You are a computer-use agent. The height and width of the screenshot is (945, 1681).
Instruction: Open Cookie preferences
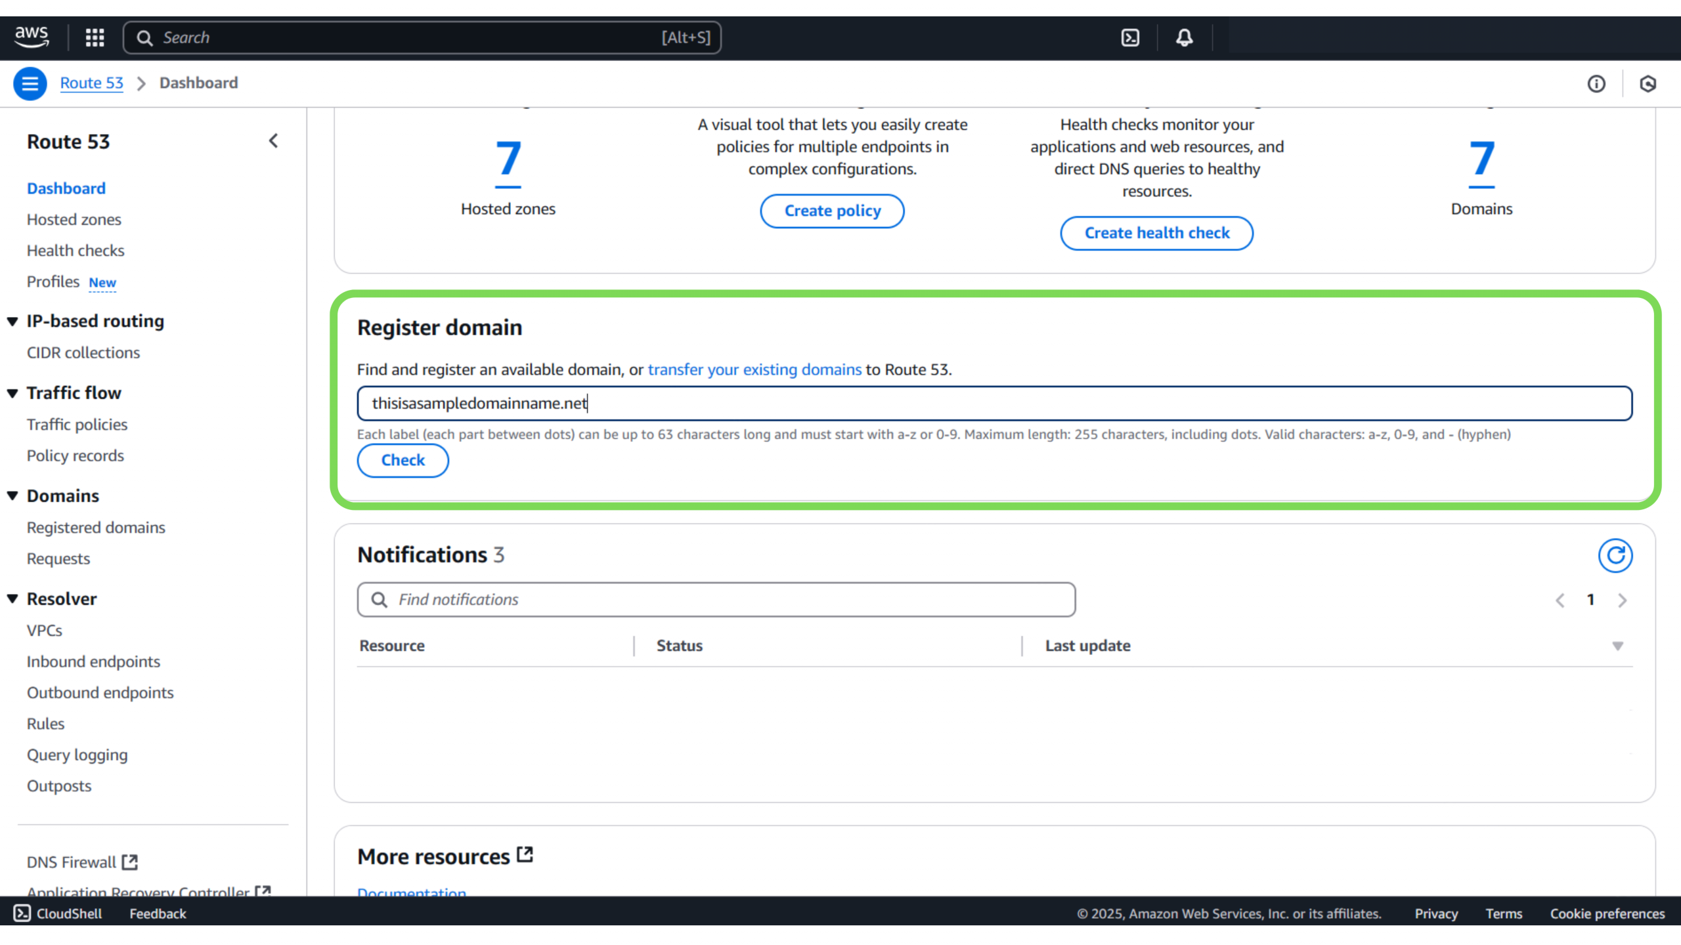[1607, 913]
